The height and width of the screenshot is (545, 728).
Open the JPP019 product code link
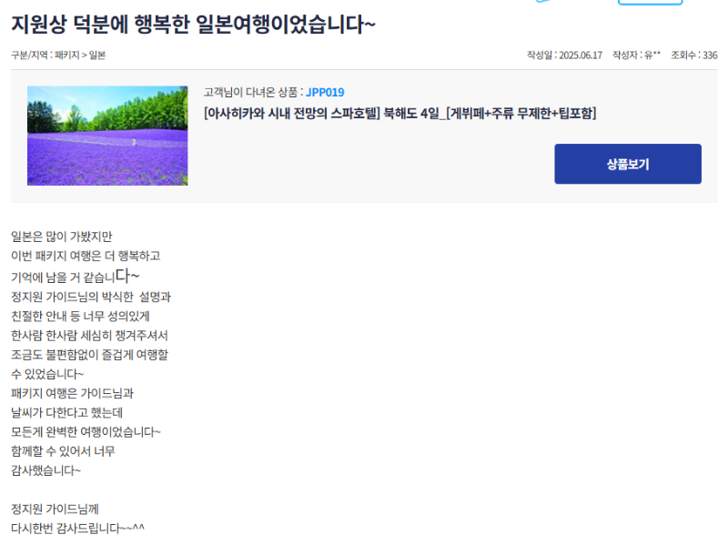325,93
